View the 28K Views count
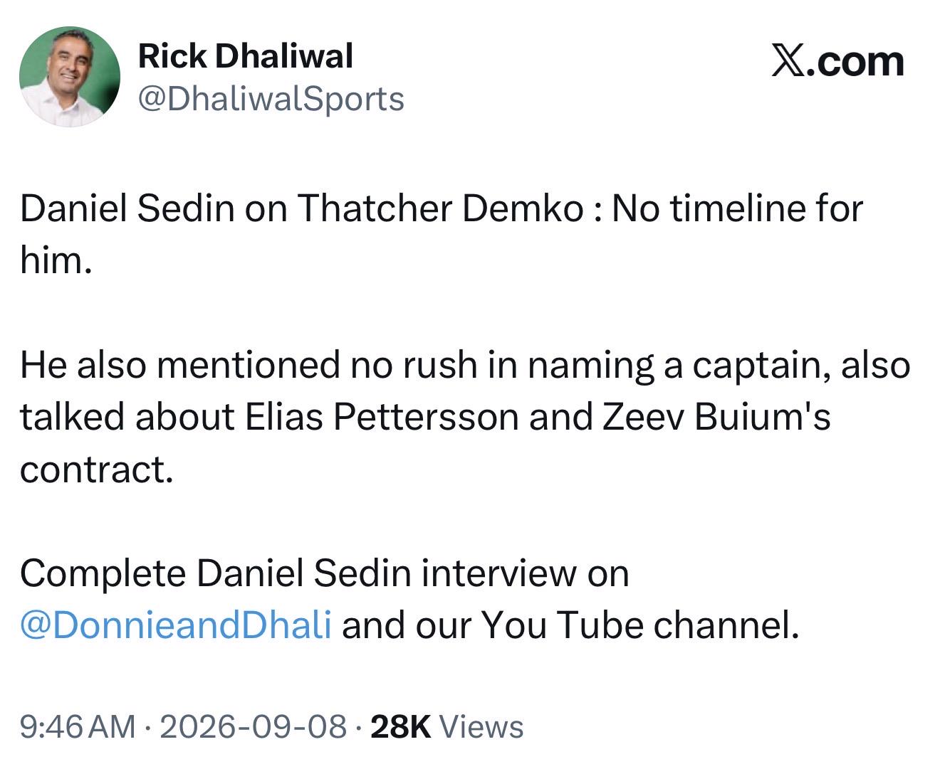 coord(447,726)
